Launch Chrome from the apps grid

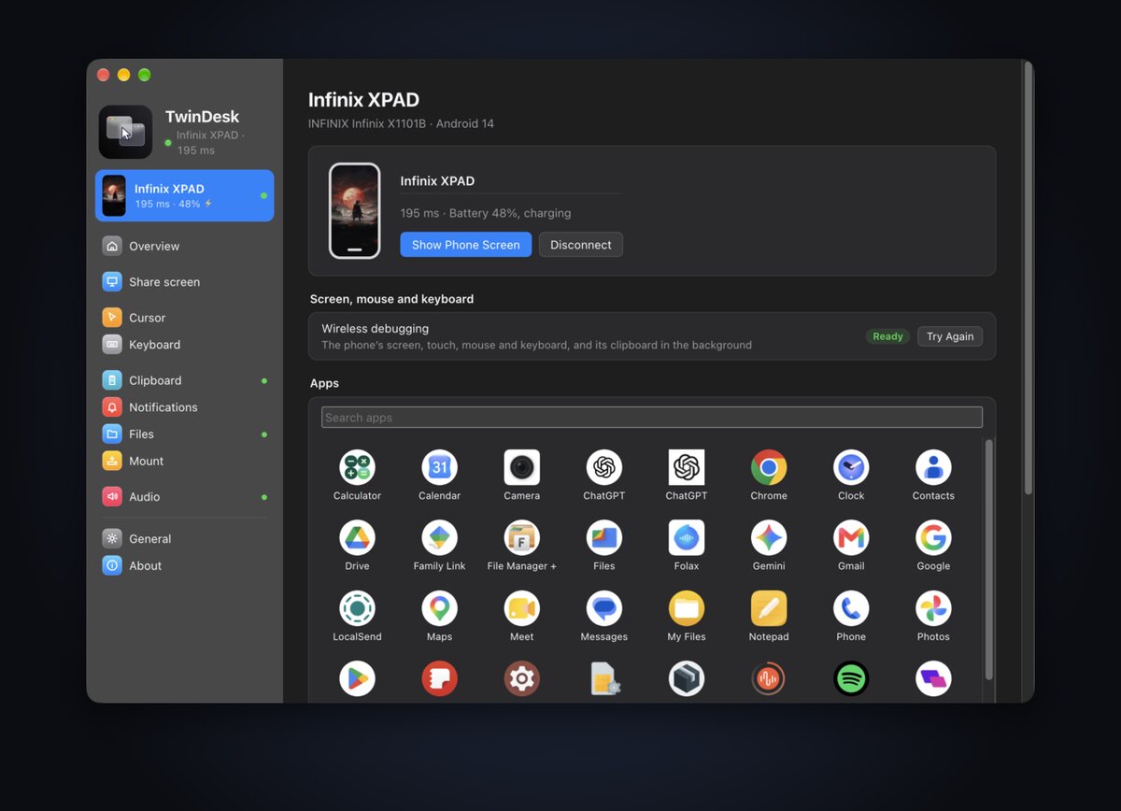coord(769,467)
